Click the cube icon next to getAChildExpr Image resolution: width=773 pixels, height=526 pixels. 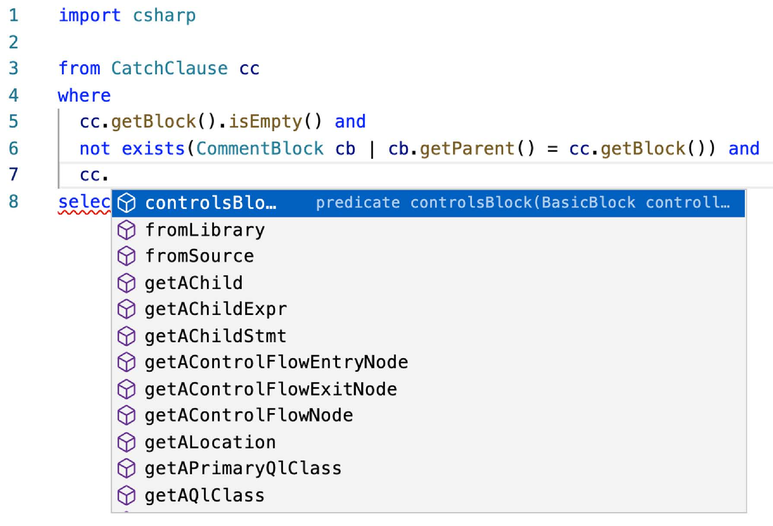click(126, 309)
